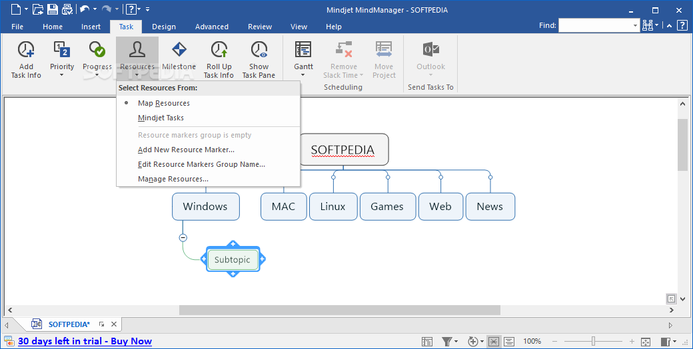Click the help icon at ribbon far right

[x=682, y=25]
